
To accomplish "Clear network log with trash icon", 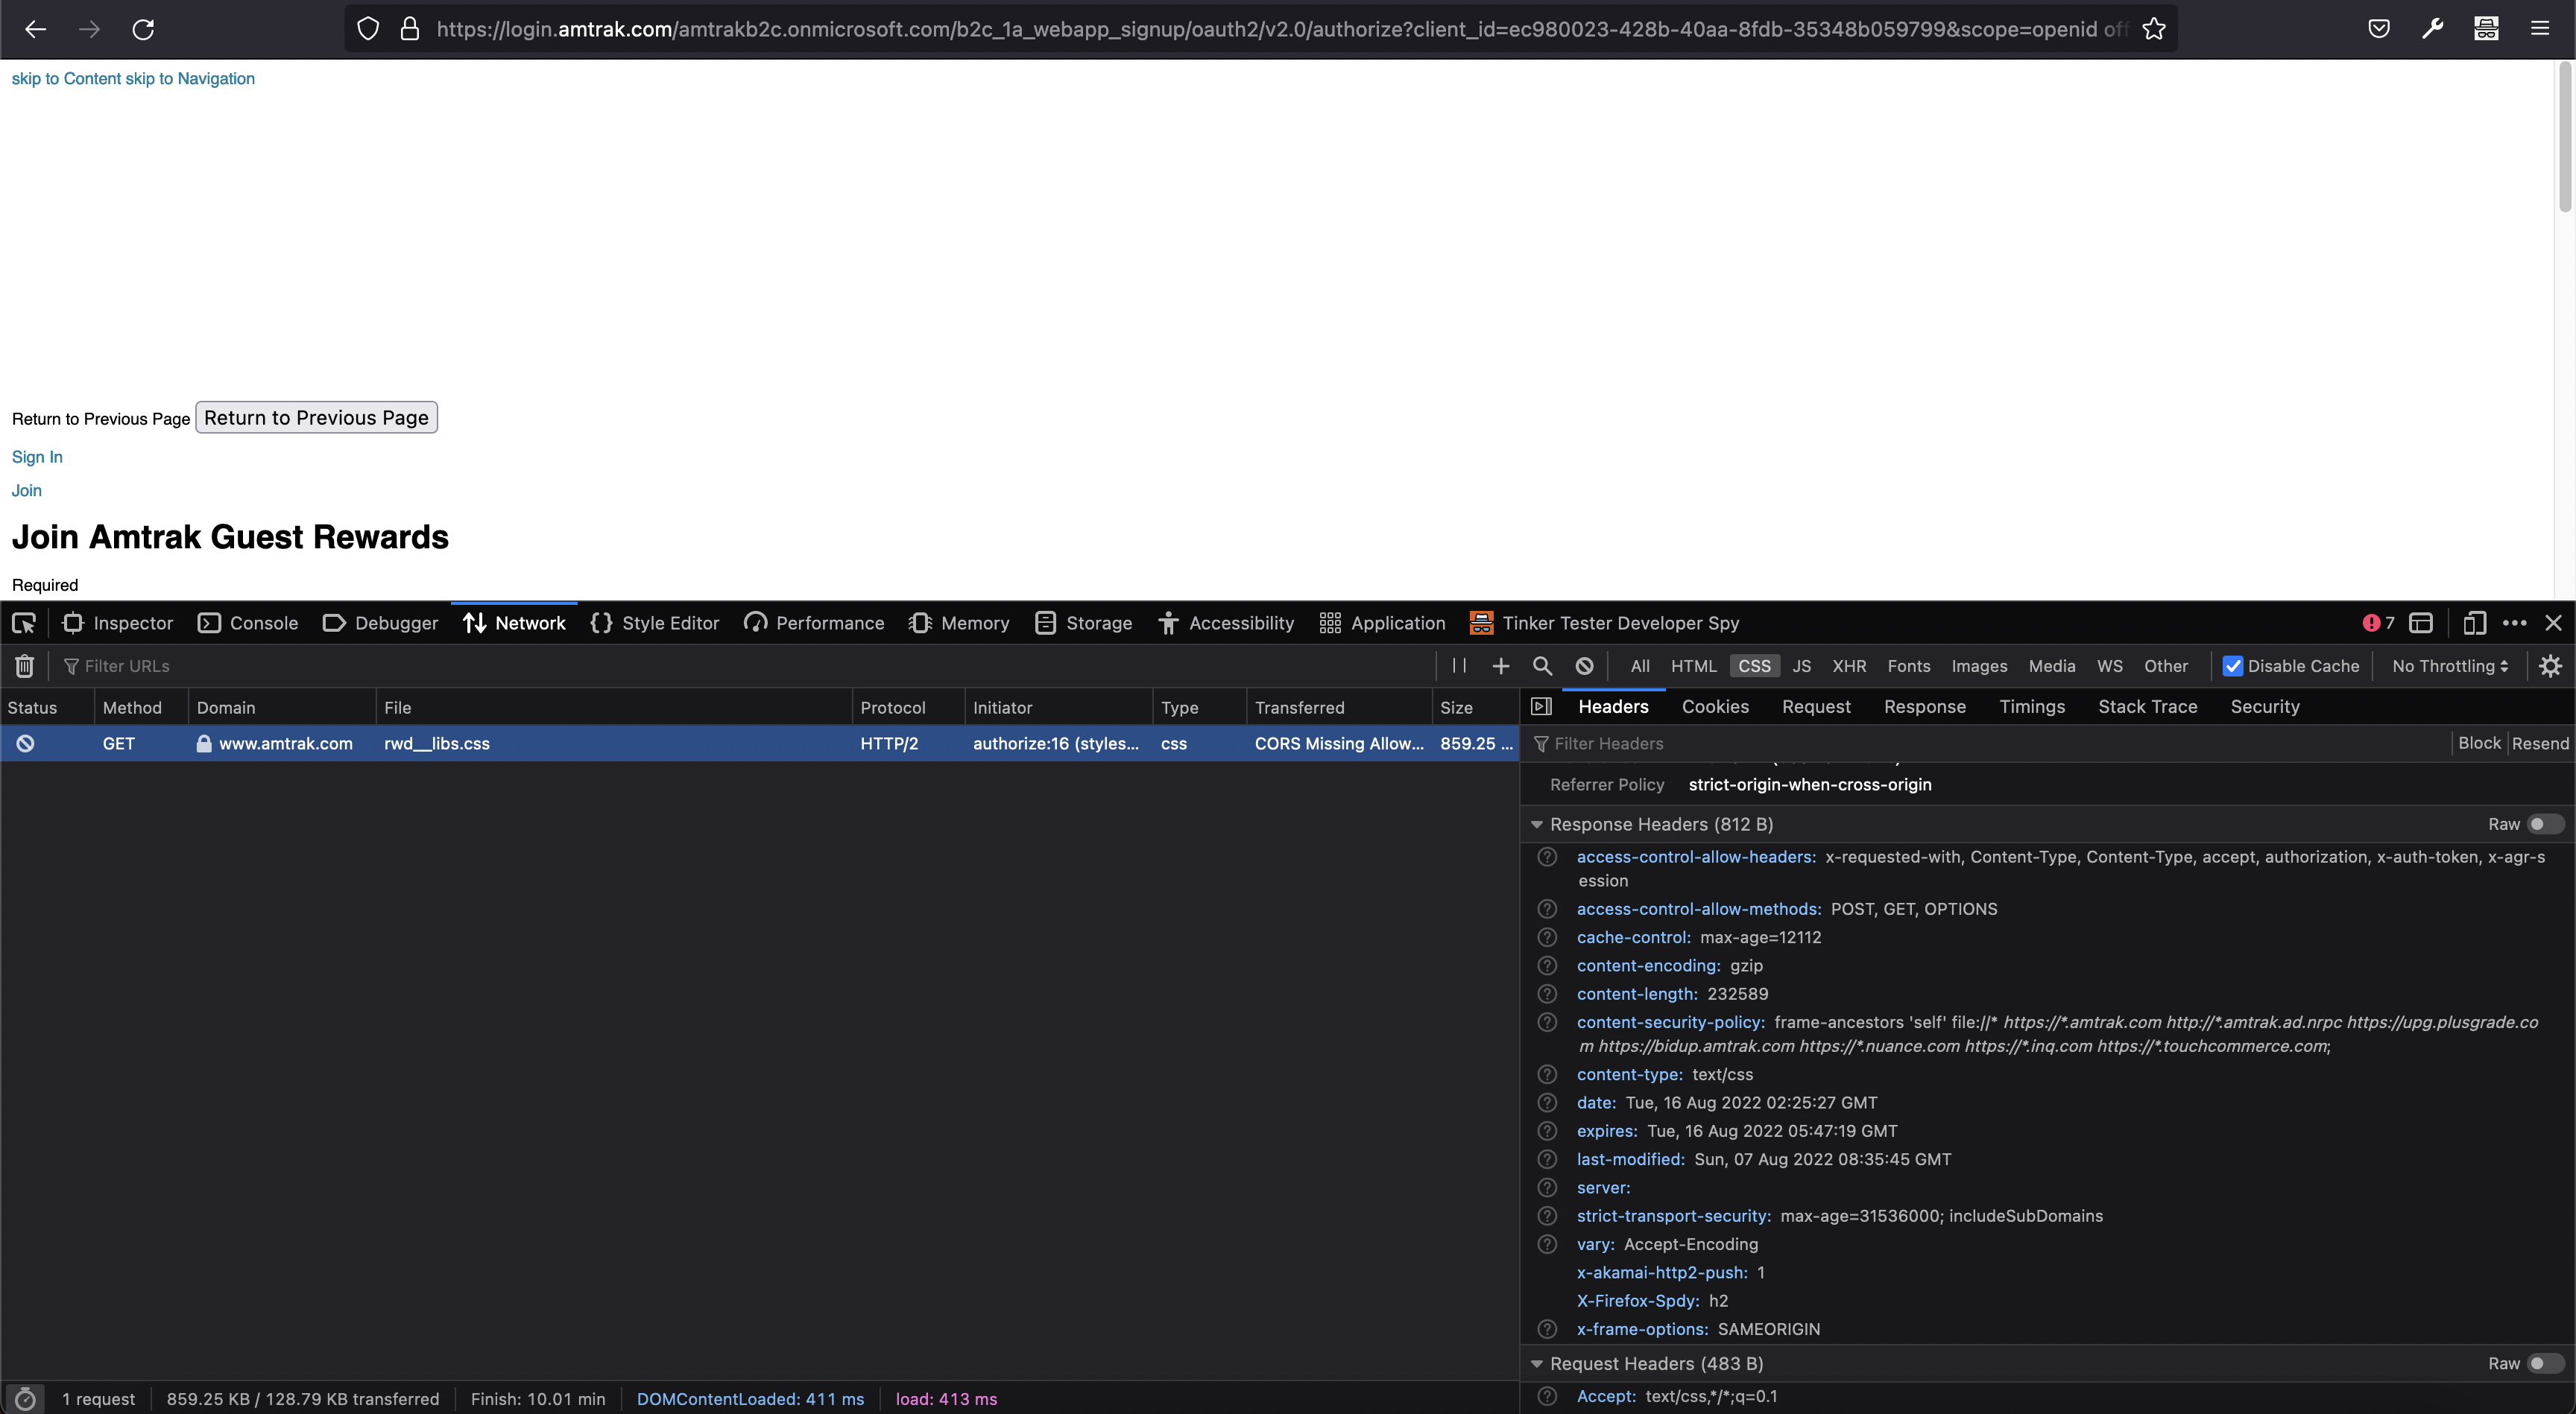I will coord(25,665).
